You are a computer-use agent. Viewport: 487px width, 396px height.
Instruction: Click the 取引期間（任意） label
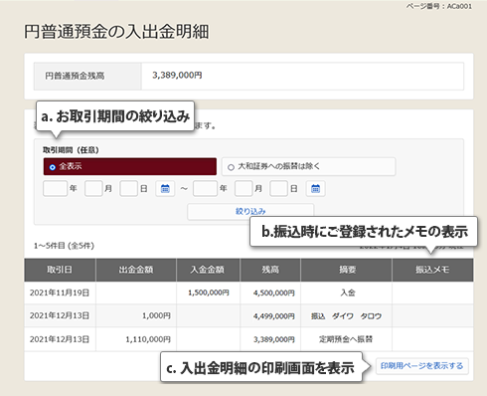(71, 150)
